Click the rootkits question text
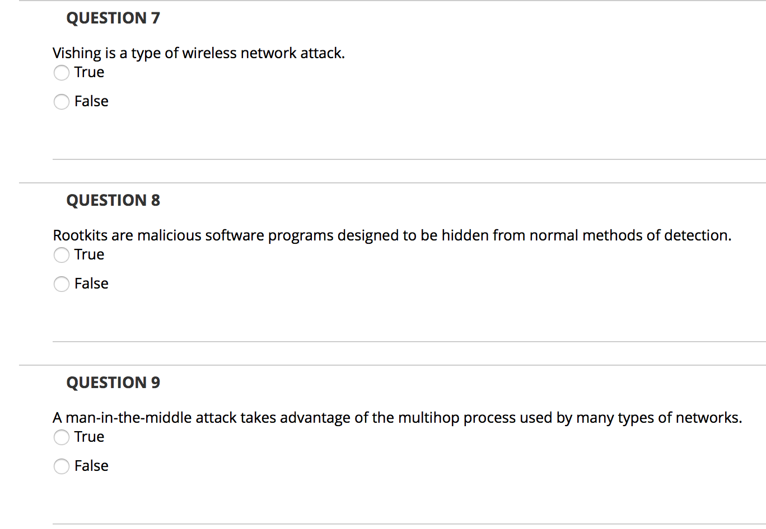This screenshot has width=766, height=529. pos(392,235)
